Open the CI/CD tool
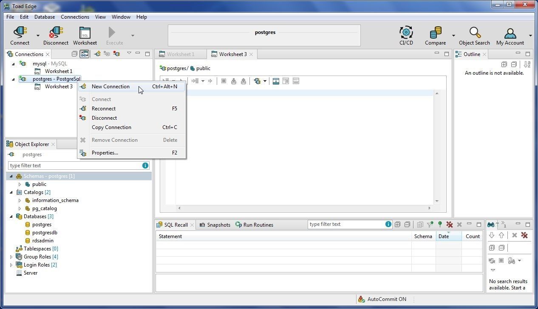This screenshot has width=538, height=309. [x=406, y=33]
